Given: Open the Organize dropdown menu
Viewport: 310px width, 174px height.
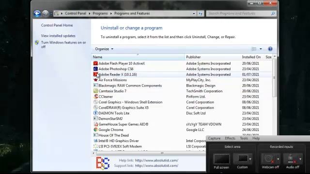Looking at the screenshot, I should [104, 49].
